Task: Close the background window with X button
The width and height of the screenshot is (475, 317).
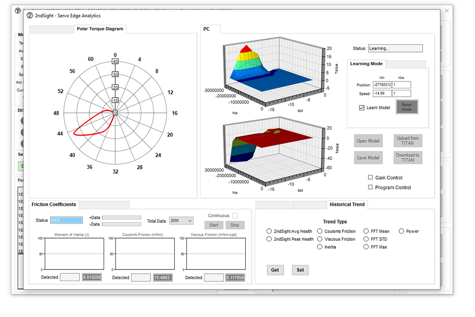Action: point(447,10)
